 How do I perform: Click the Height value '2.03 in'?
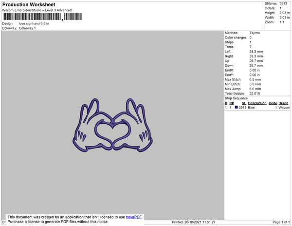point(284,13)
